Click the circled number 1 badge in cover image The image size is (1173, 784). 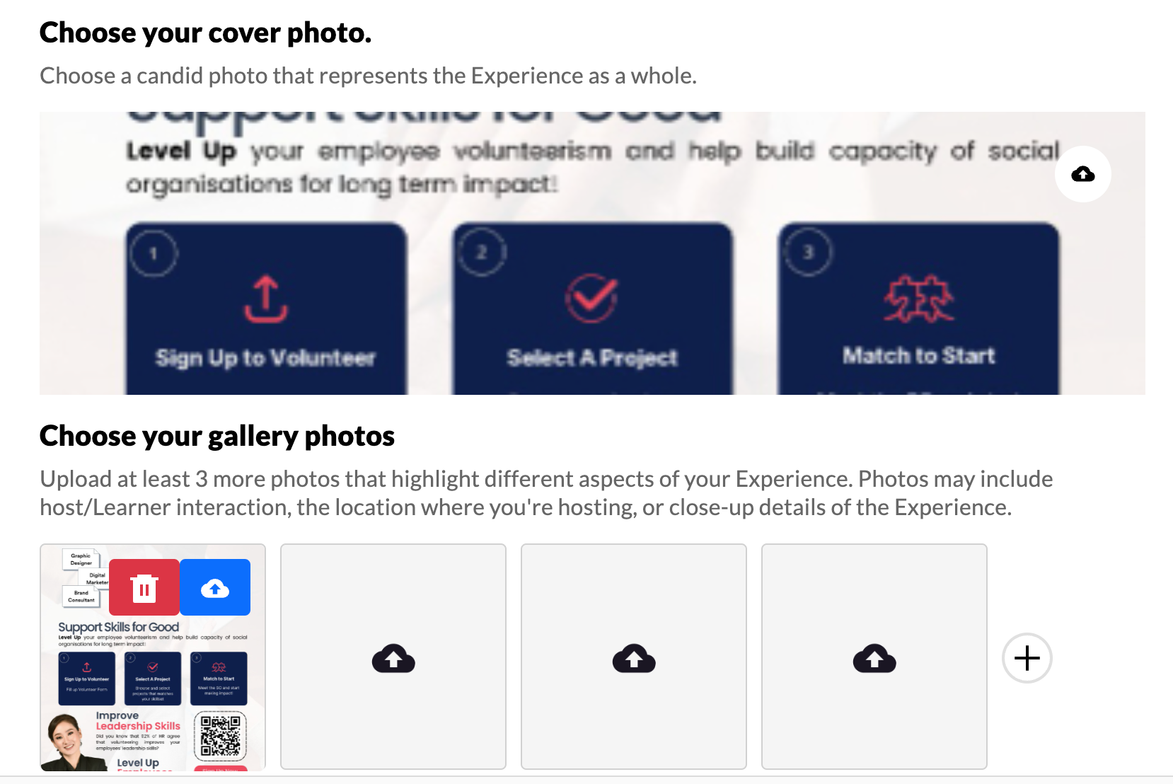pos(154,253)
